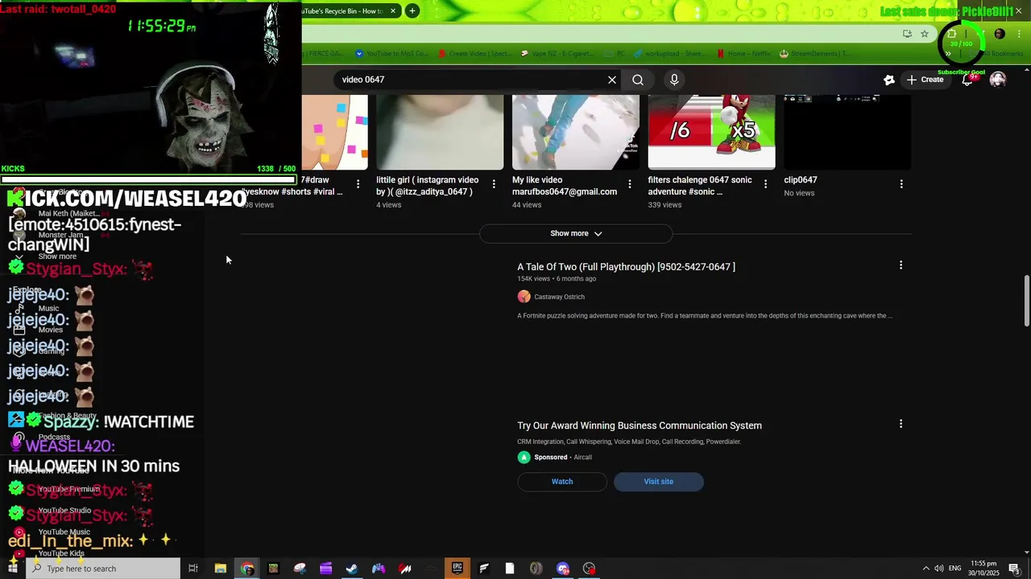Select the 'YouTube's Recycle Bin' browser tab
This screenshot has width=1031, height=579.
345,10
